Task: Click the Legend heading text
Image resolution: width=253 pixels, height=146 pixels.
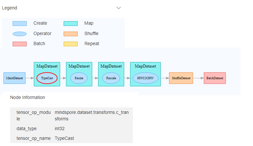Action: pyautogui.click(x=10, y=8)
